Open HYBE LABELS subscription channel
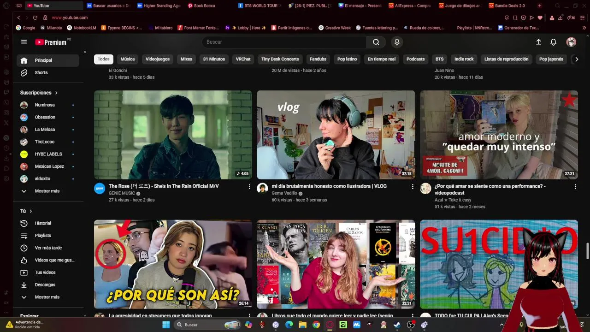590x332 pixels. pyautogui.click(x=48, y=154)
